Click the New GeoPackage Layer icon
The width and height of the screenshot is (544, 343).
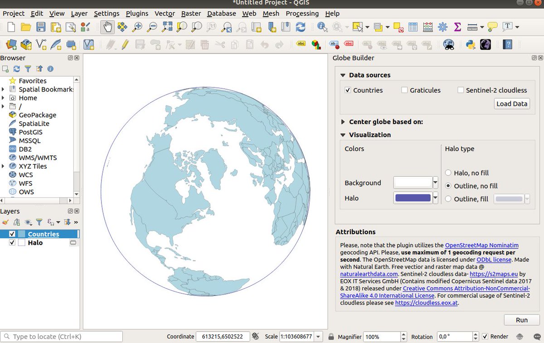click(x=26, y=44)
